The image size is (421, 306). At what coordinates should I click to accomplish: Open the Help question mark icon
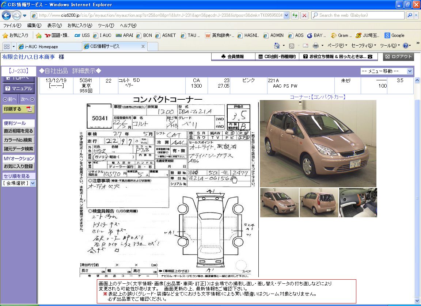click(405, 46)
